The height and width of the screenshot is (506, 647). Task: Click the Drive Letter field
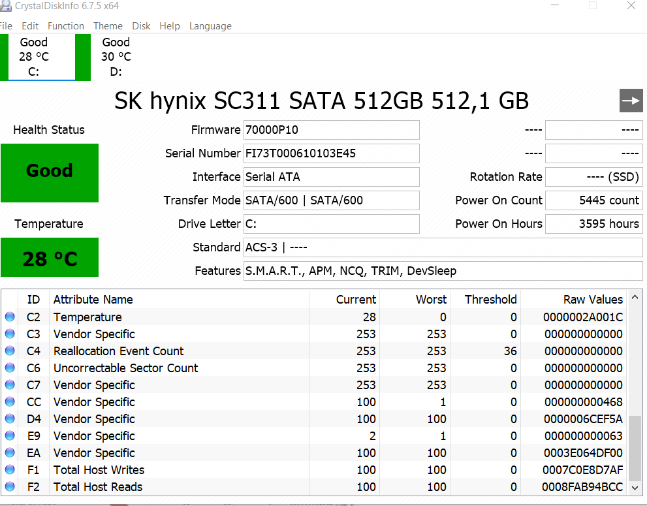(332, 224)
